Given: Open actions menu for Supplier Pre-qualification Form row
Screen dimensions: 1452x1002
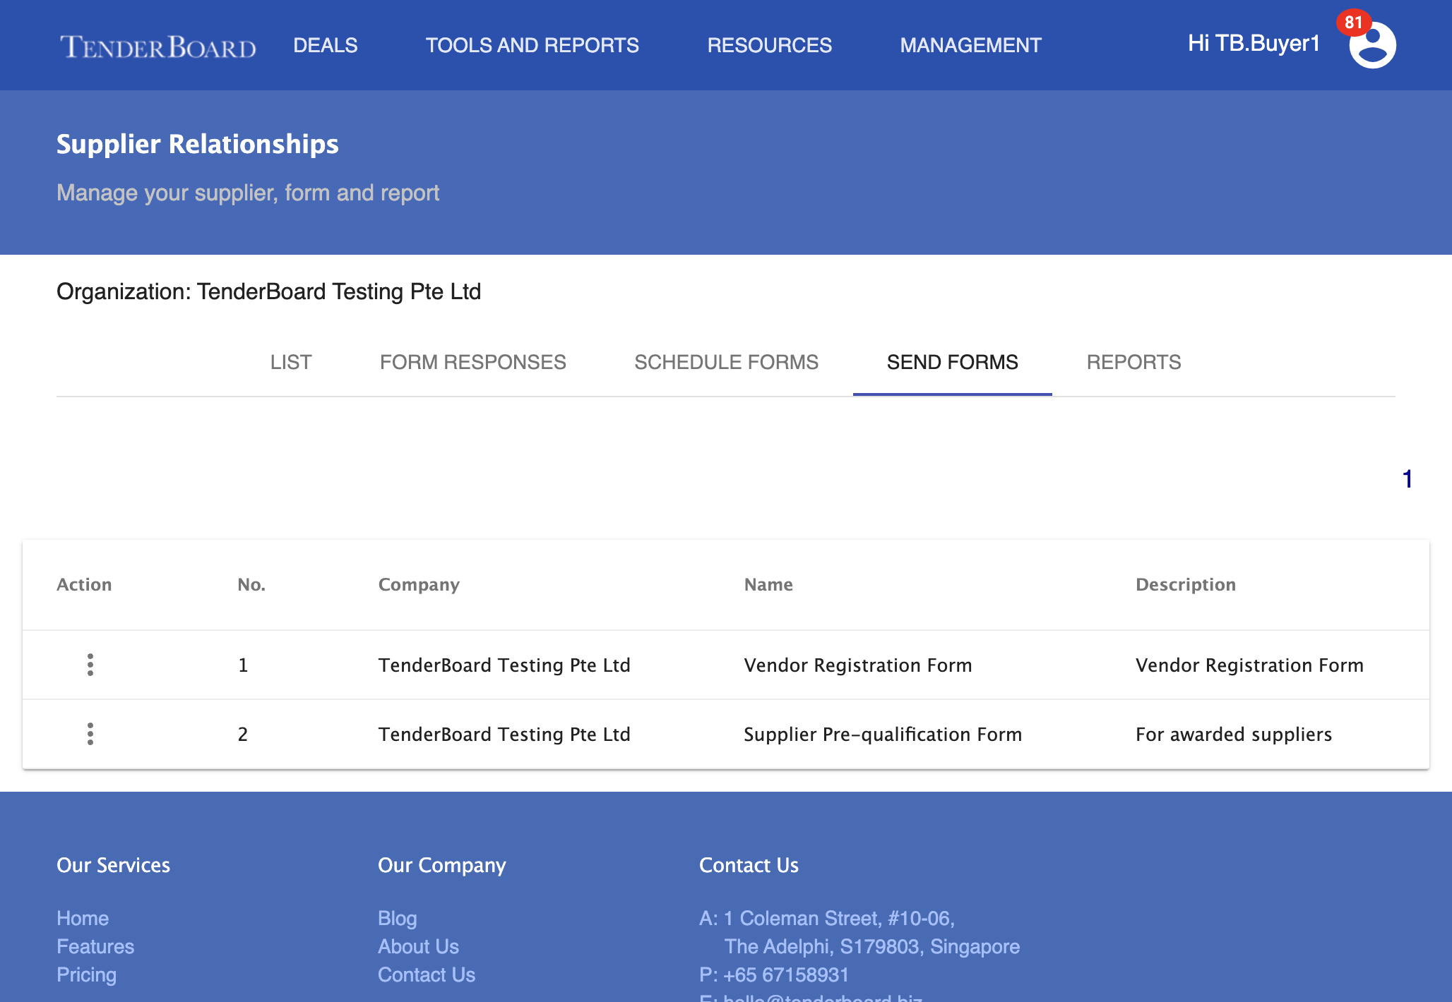Looking at the screenshot, I should [x=90, y=734].
